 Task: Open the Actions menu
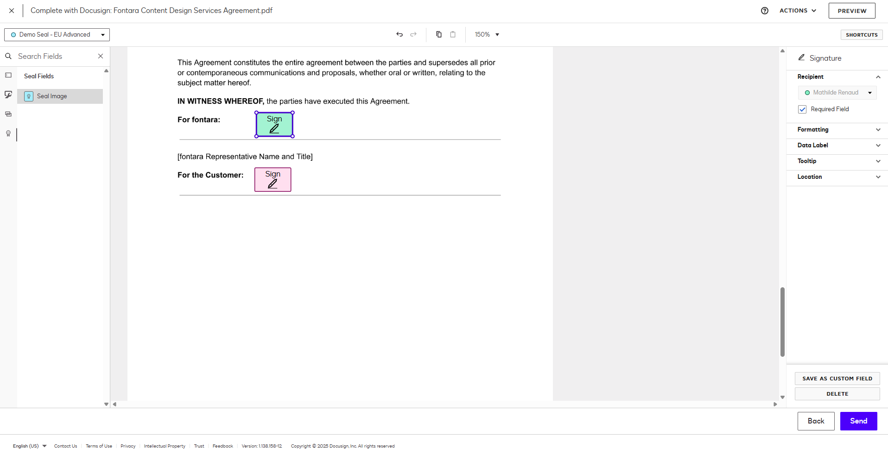(798, 10)
